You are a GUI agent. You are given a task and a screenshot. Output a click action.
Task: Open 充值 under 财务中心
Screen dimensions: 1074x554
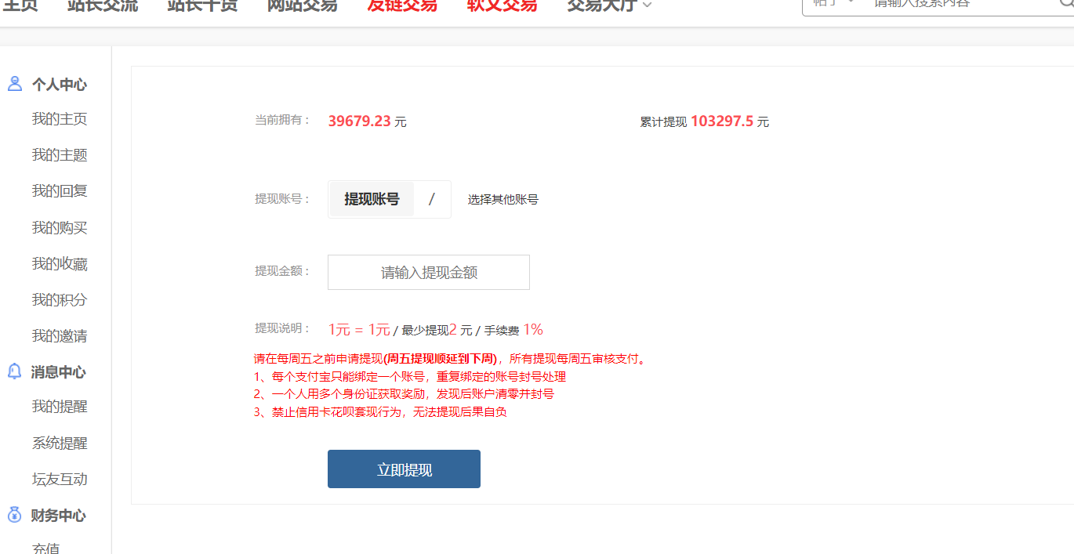pyautogui.click(x=46, y=548)
